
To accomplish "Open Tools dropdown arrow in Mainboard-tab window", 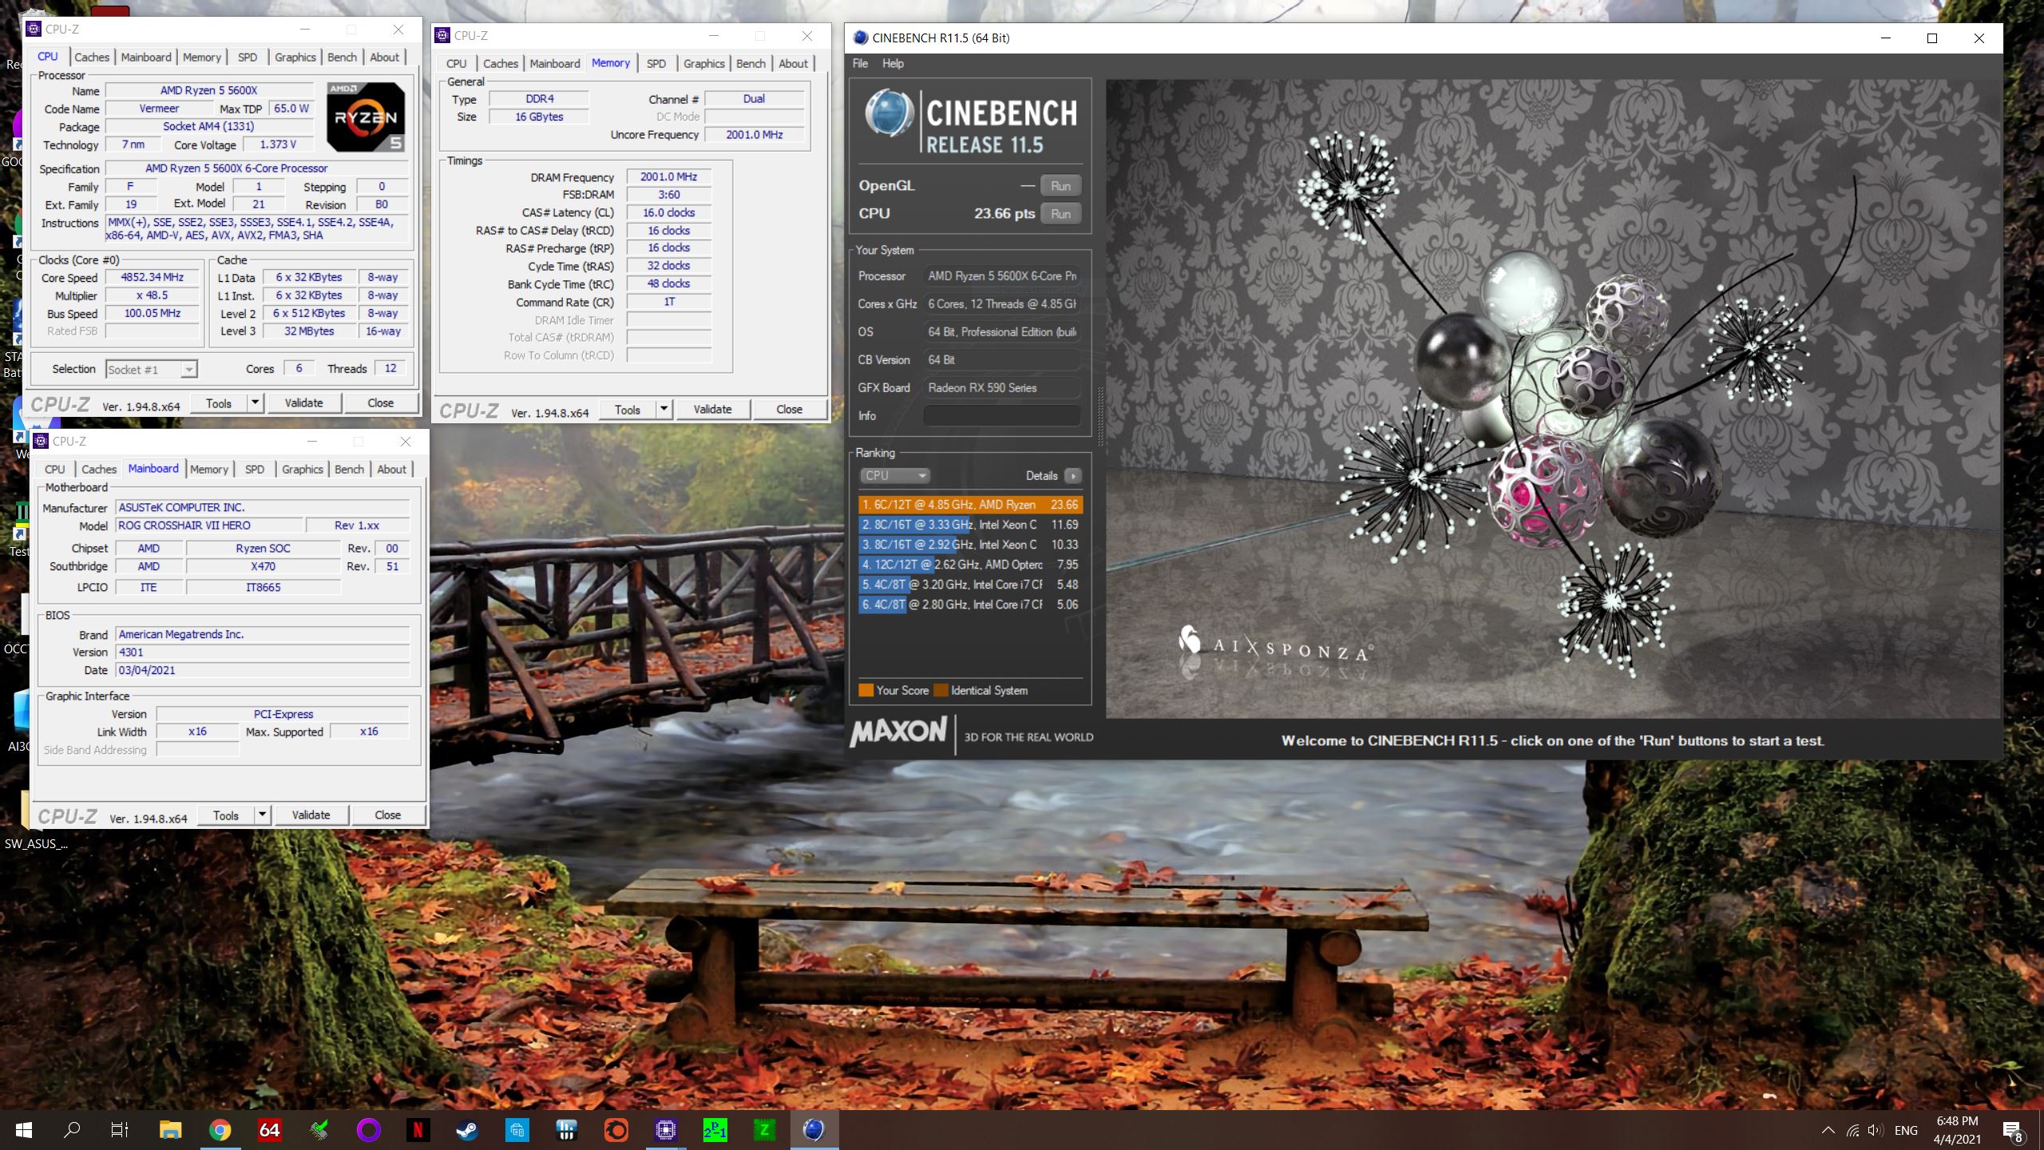I will coord(262,815).
